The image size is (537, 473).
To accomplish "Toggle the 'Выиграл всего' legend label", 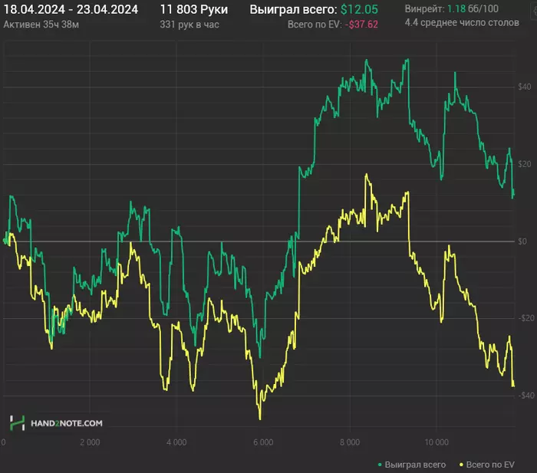I will [x=415, y=465].
